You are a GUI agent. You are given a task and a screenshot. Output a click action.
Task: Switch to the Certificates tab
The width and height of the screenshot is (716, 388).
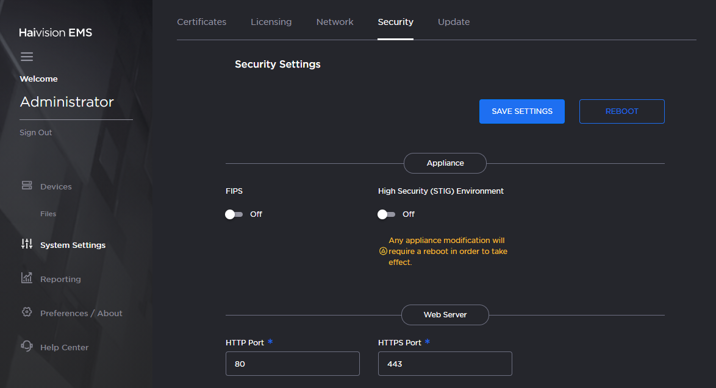point(201,21)
